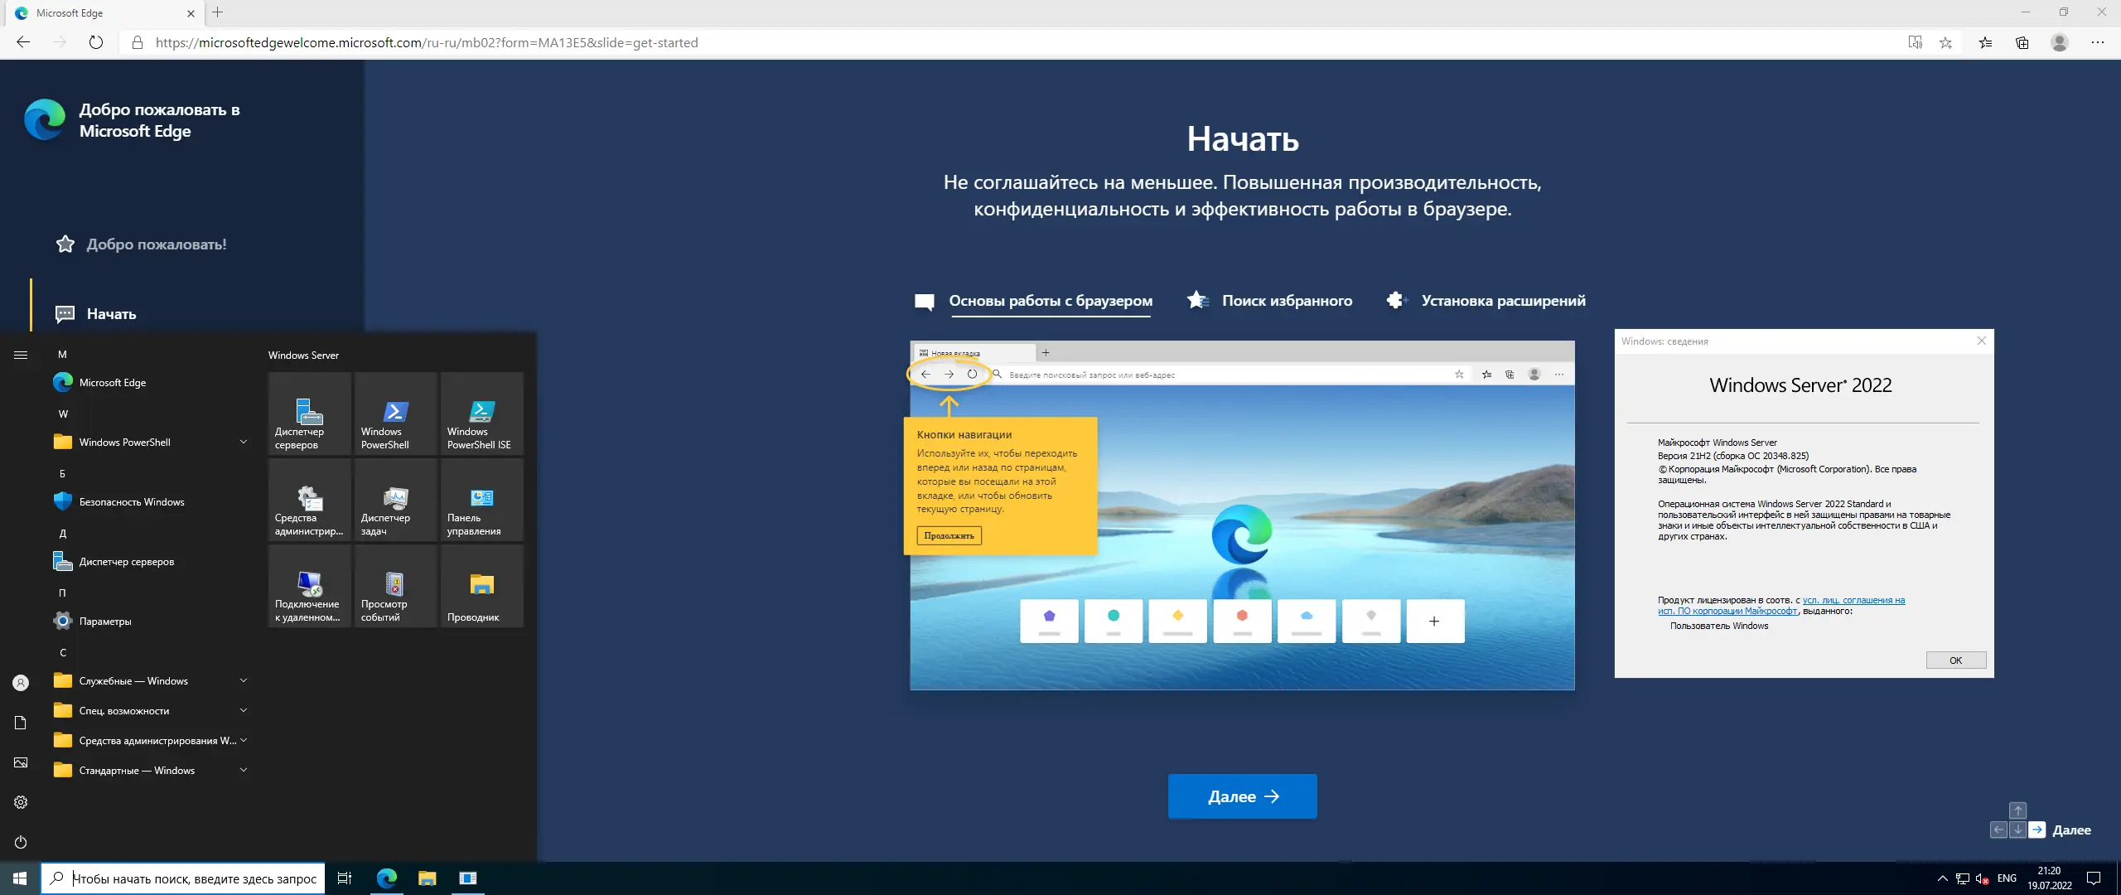Click the Start menu power icon
Image resolution: width=2121 pixels, height=895 pixels.
(21, 842)
